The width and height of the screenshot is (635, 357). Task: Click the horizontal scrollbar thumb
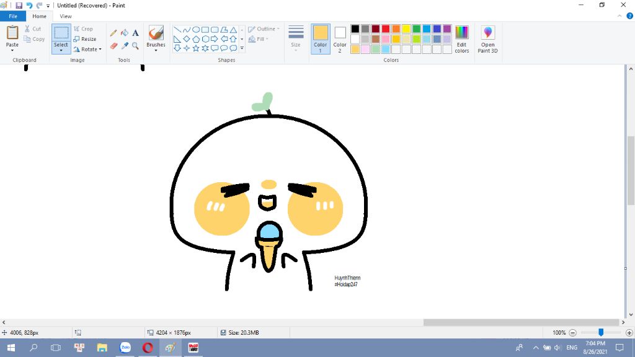point(521,322)
